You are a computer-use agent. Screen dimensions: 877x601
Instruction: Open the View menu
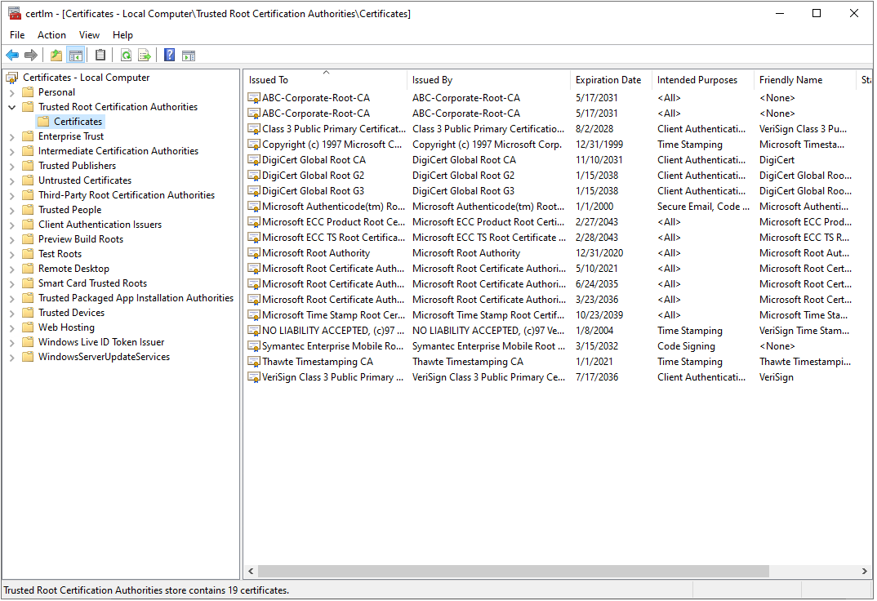point(89,34)
